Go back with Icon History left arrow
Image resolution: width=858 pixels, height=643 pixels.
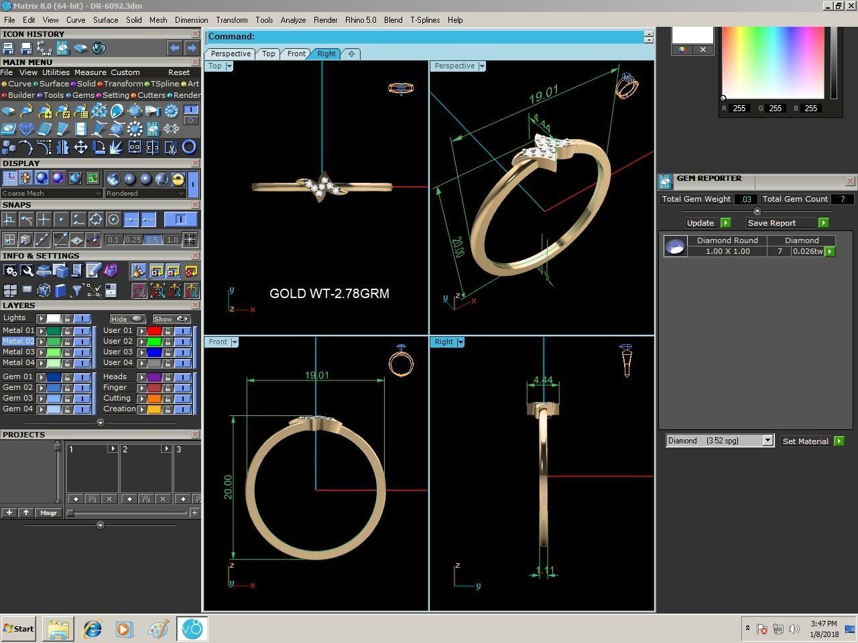(174, 48)
